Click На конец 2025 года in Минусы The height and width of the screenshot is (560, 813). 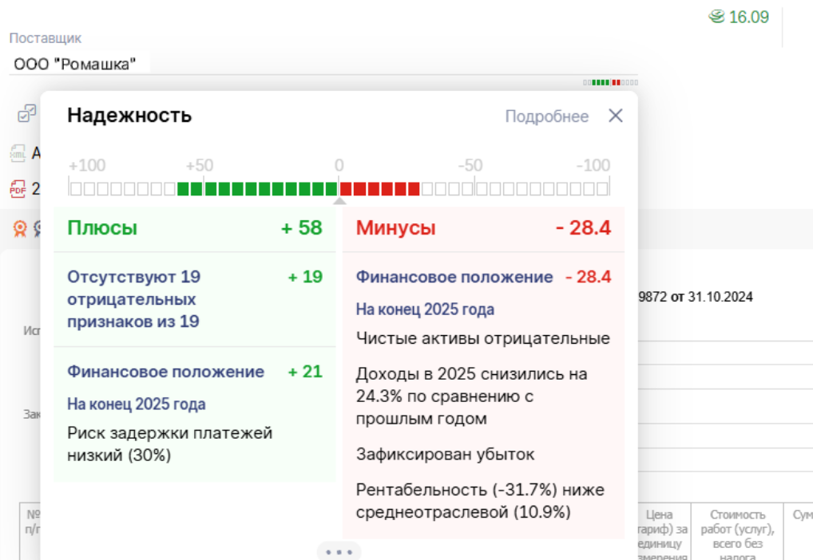(425, 310)
